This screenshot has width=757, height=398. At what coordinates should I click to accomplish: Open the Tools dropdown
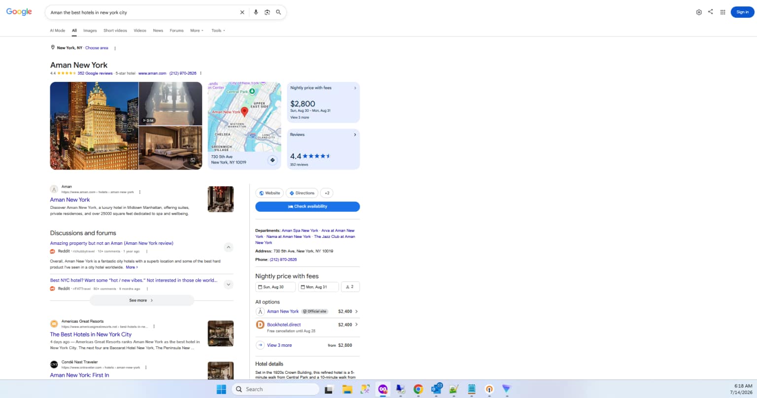click(x=218, y=31)
